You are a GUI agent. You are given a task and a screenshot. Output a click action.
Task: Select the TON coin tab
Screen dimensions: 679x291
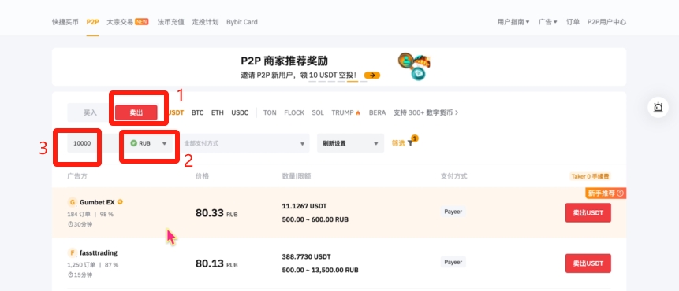(x=270, y=112)
